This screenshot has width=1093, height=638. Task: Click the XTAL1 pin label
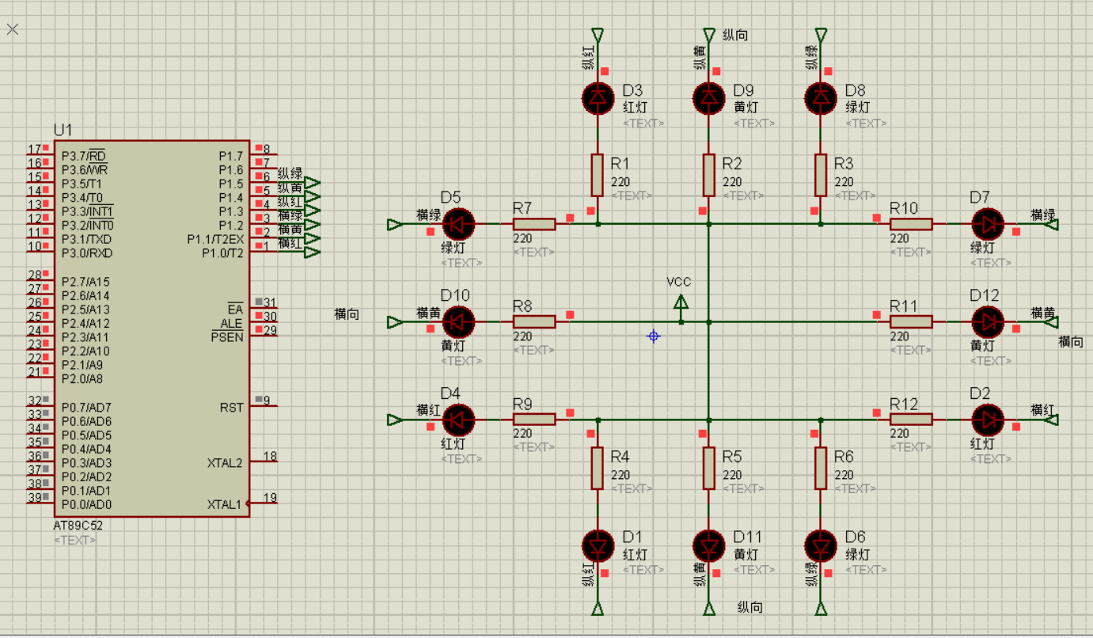(224, 504)
